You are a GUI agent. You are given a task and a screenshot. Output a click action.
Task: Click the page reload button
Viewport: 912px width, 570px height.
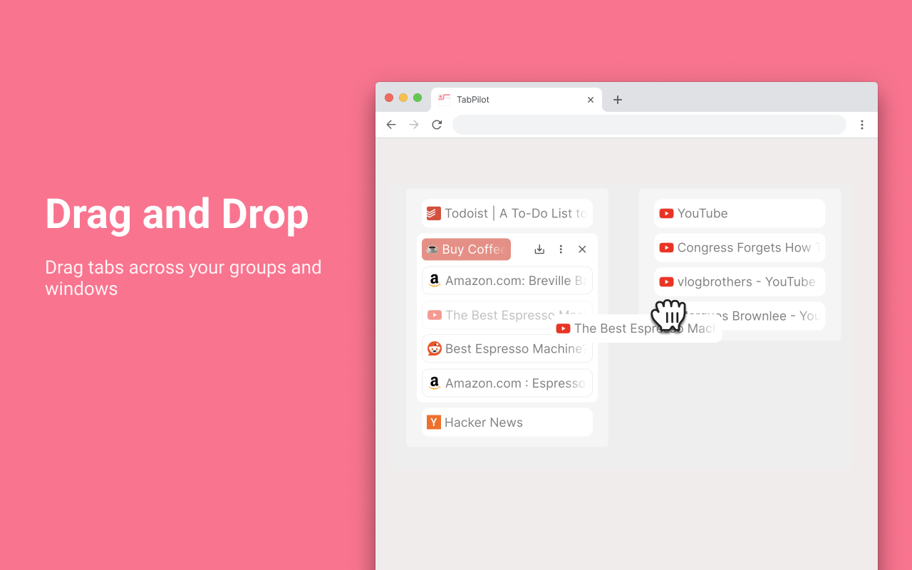[x=437, y=124]
